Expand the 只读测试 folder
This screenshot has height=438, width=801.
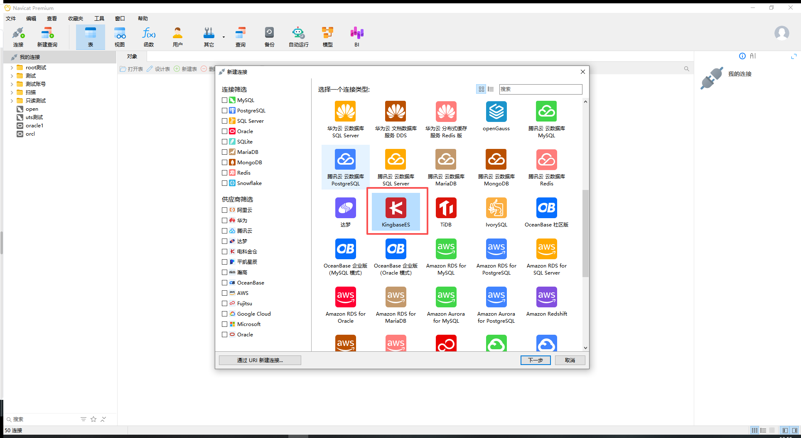pos(12,101)
